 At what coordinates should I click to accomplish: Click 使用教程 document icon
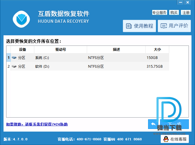tap(129, 26)
